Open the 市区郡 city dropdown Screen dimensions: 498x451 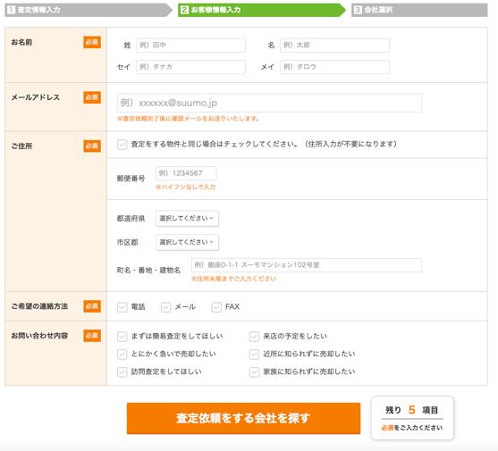pos(187,242)
